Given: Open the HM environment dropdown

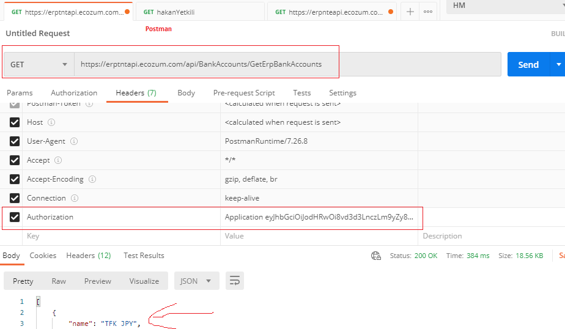Looking at the screenshot, I should pyautogui.click(x=506, y=6).
